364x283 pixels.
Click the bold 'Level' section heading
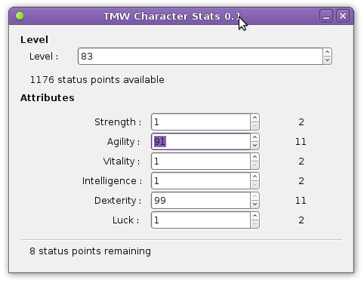[x=34, y=40]
